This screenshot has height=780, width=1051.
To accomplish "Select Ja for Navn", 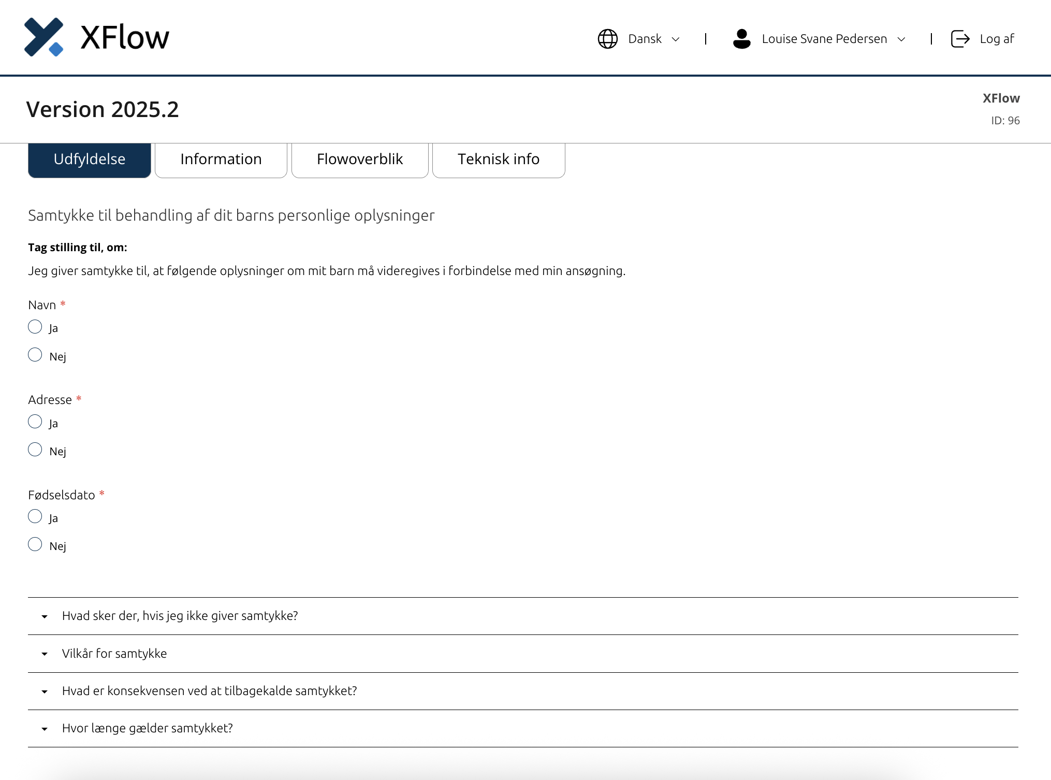I will [35, 327].
